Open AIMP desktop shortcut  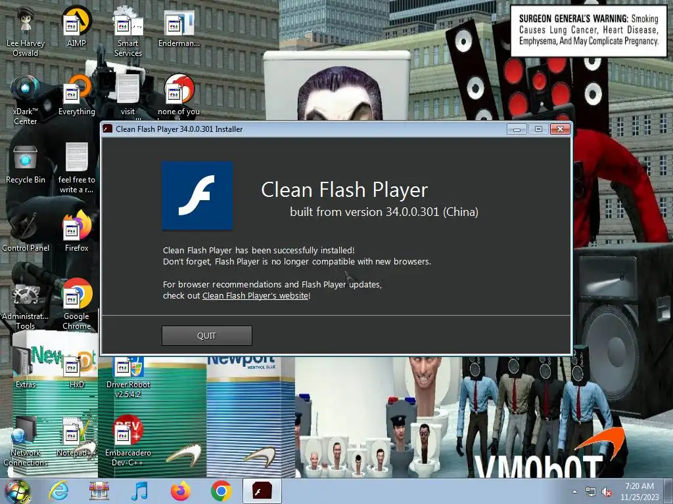76,27
